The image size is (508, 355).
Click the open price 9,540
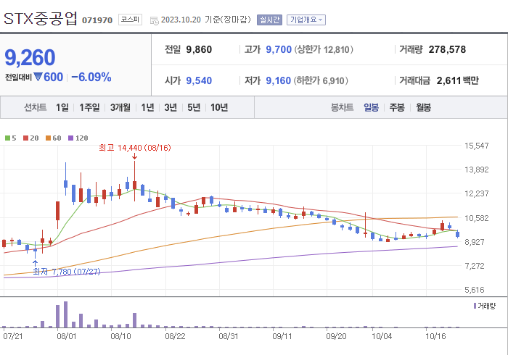click(199, 80)
